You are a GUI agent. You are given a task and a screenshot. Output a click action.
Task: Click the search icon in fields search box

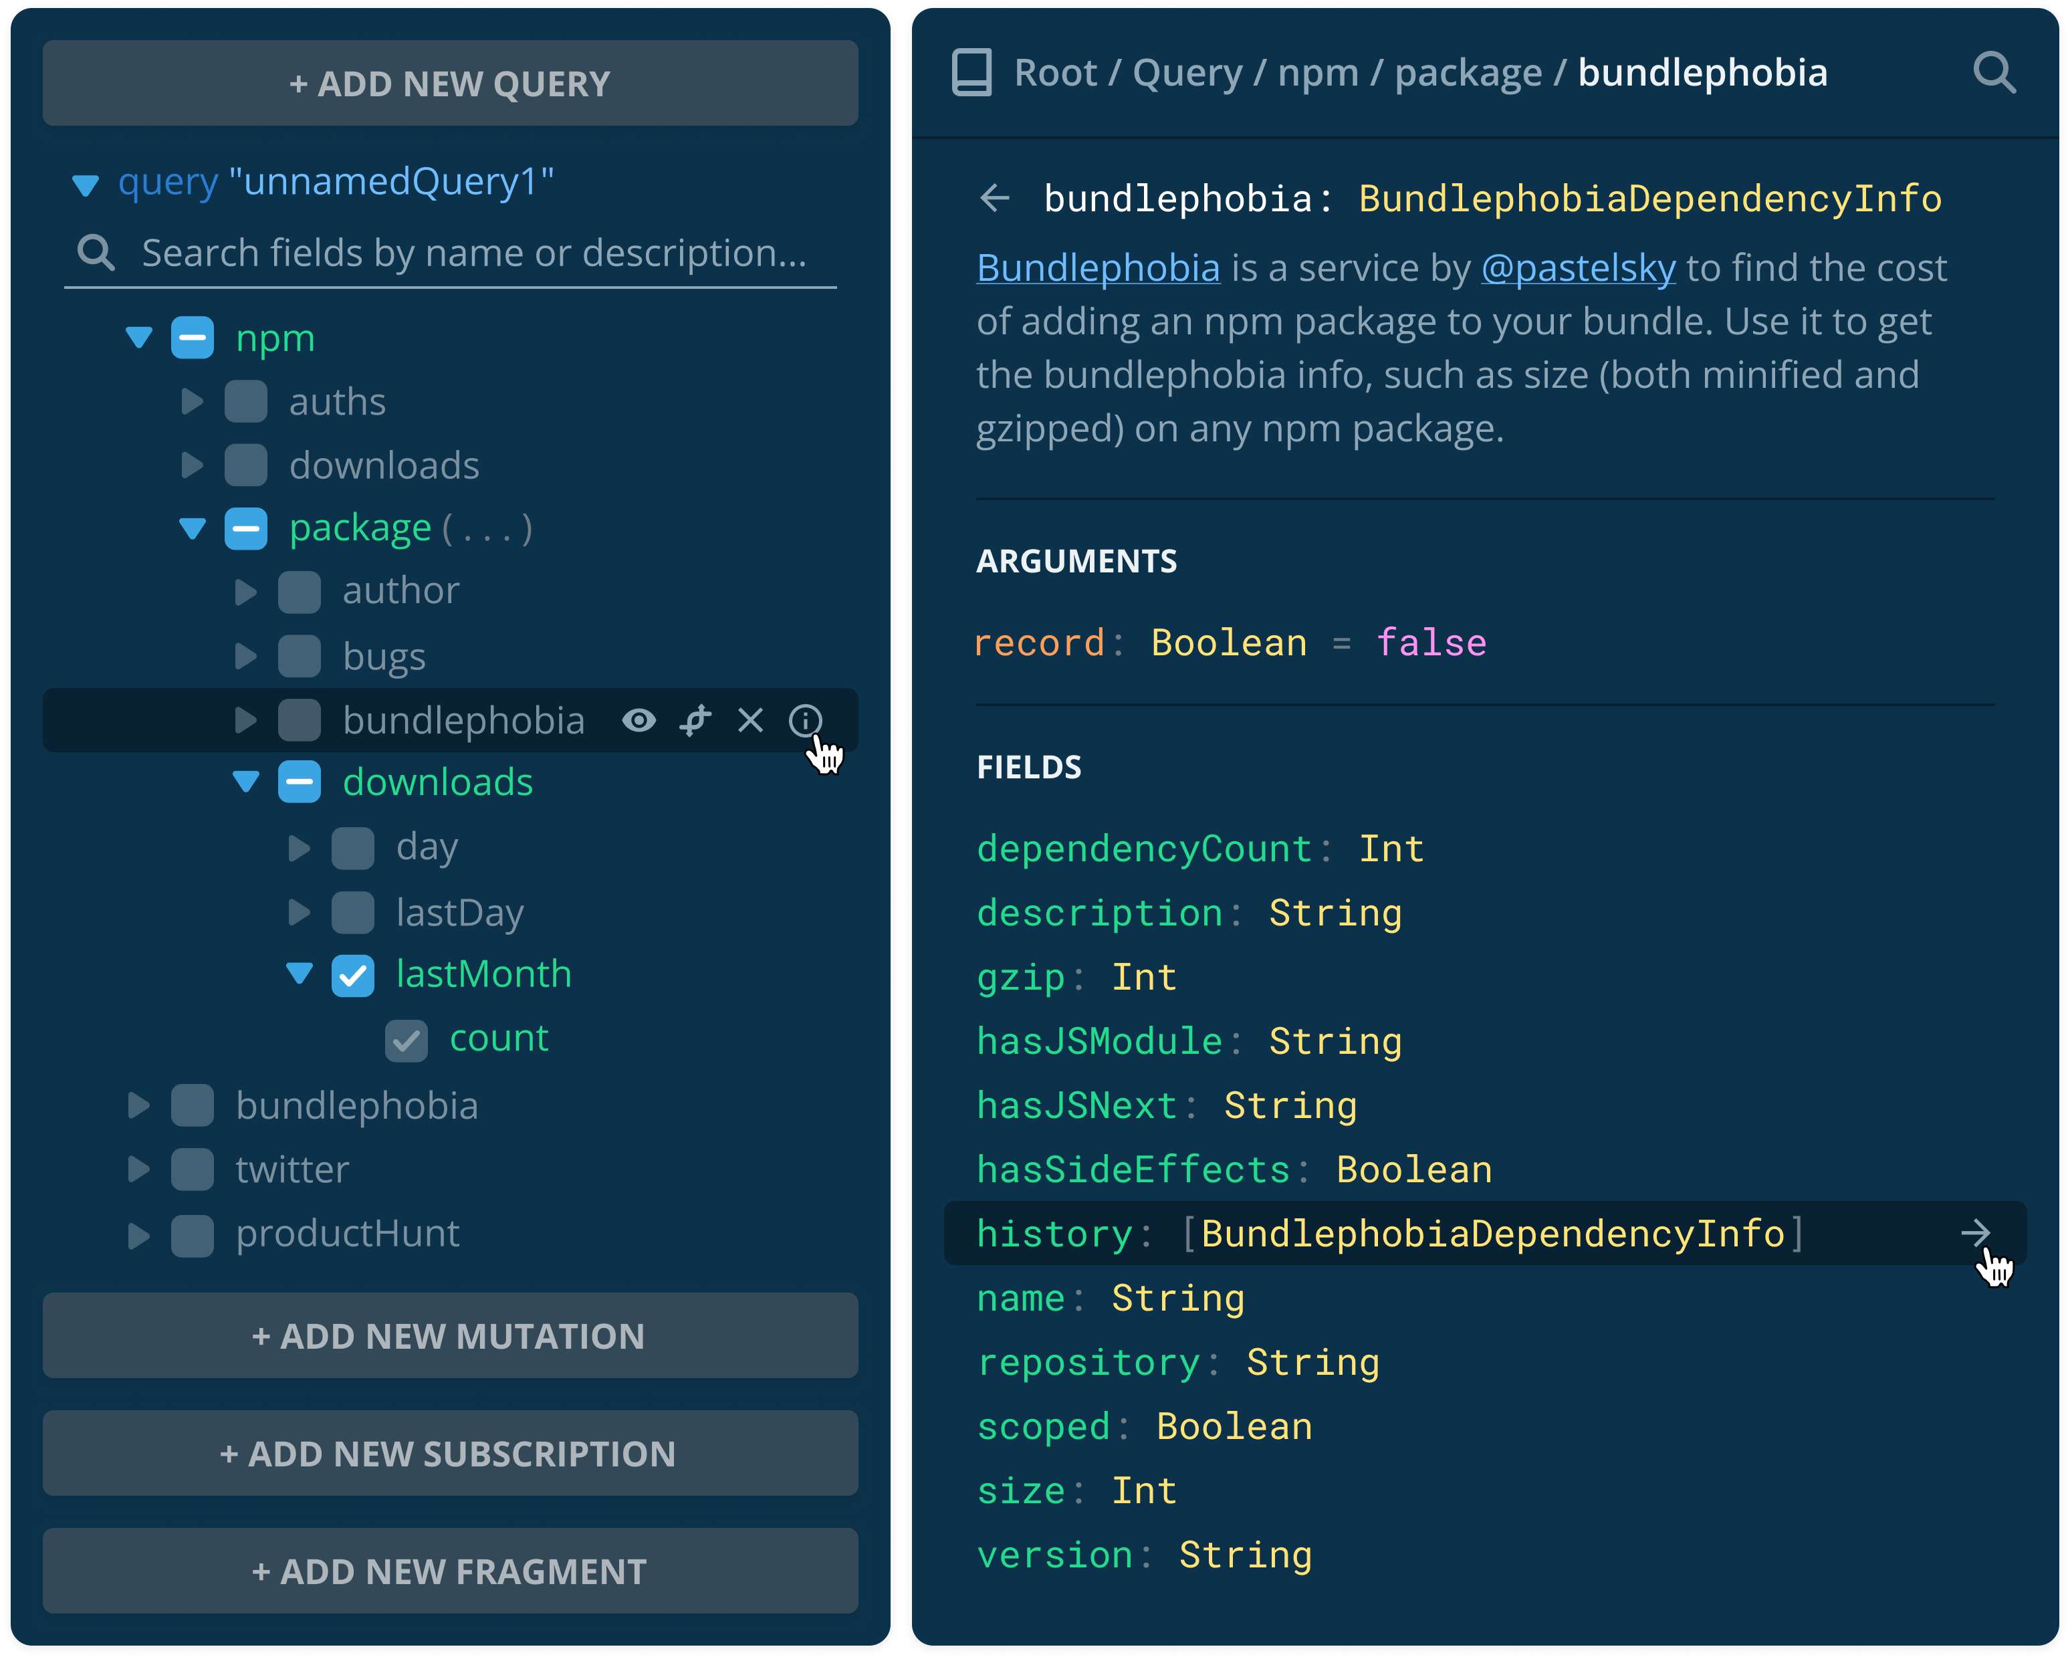(95, 253)
